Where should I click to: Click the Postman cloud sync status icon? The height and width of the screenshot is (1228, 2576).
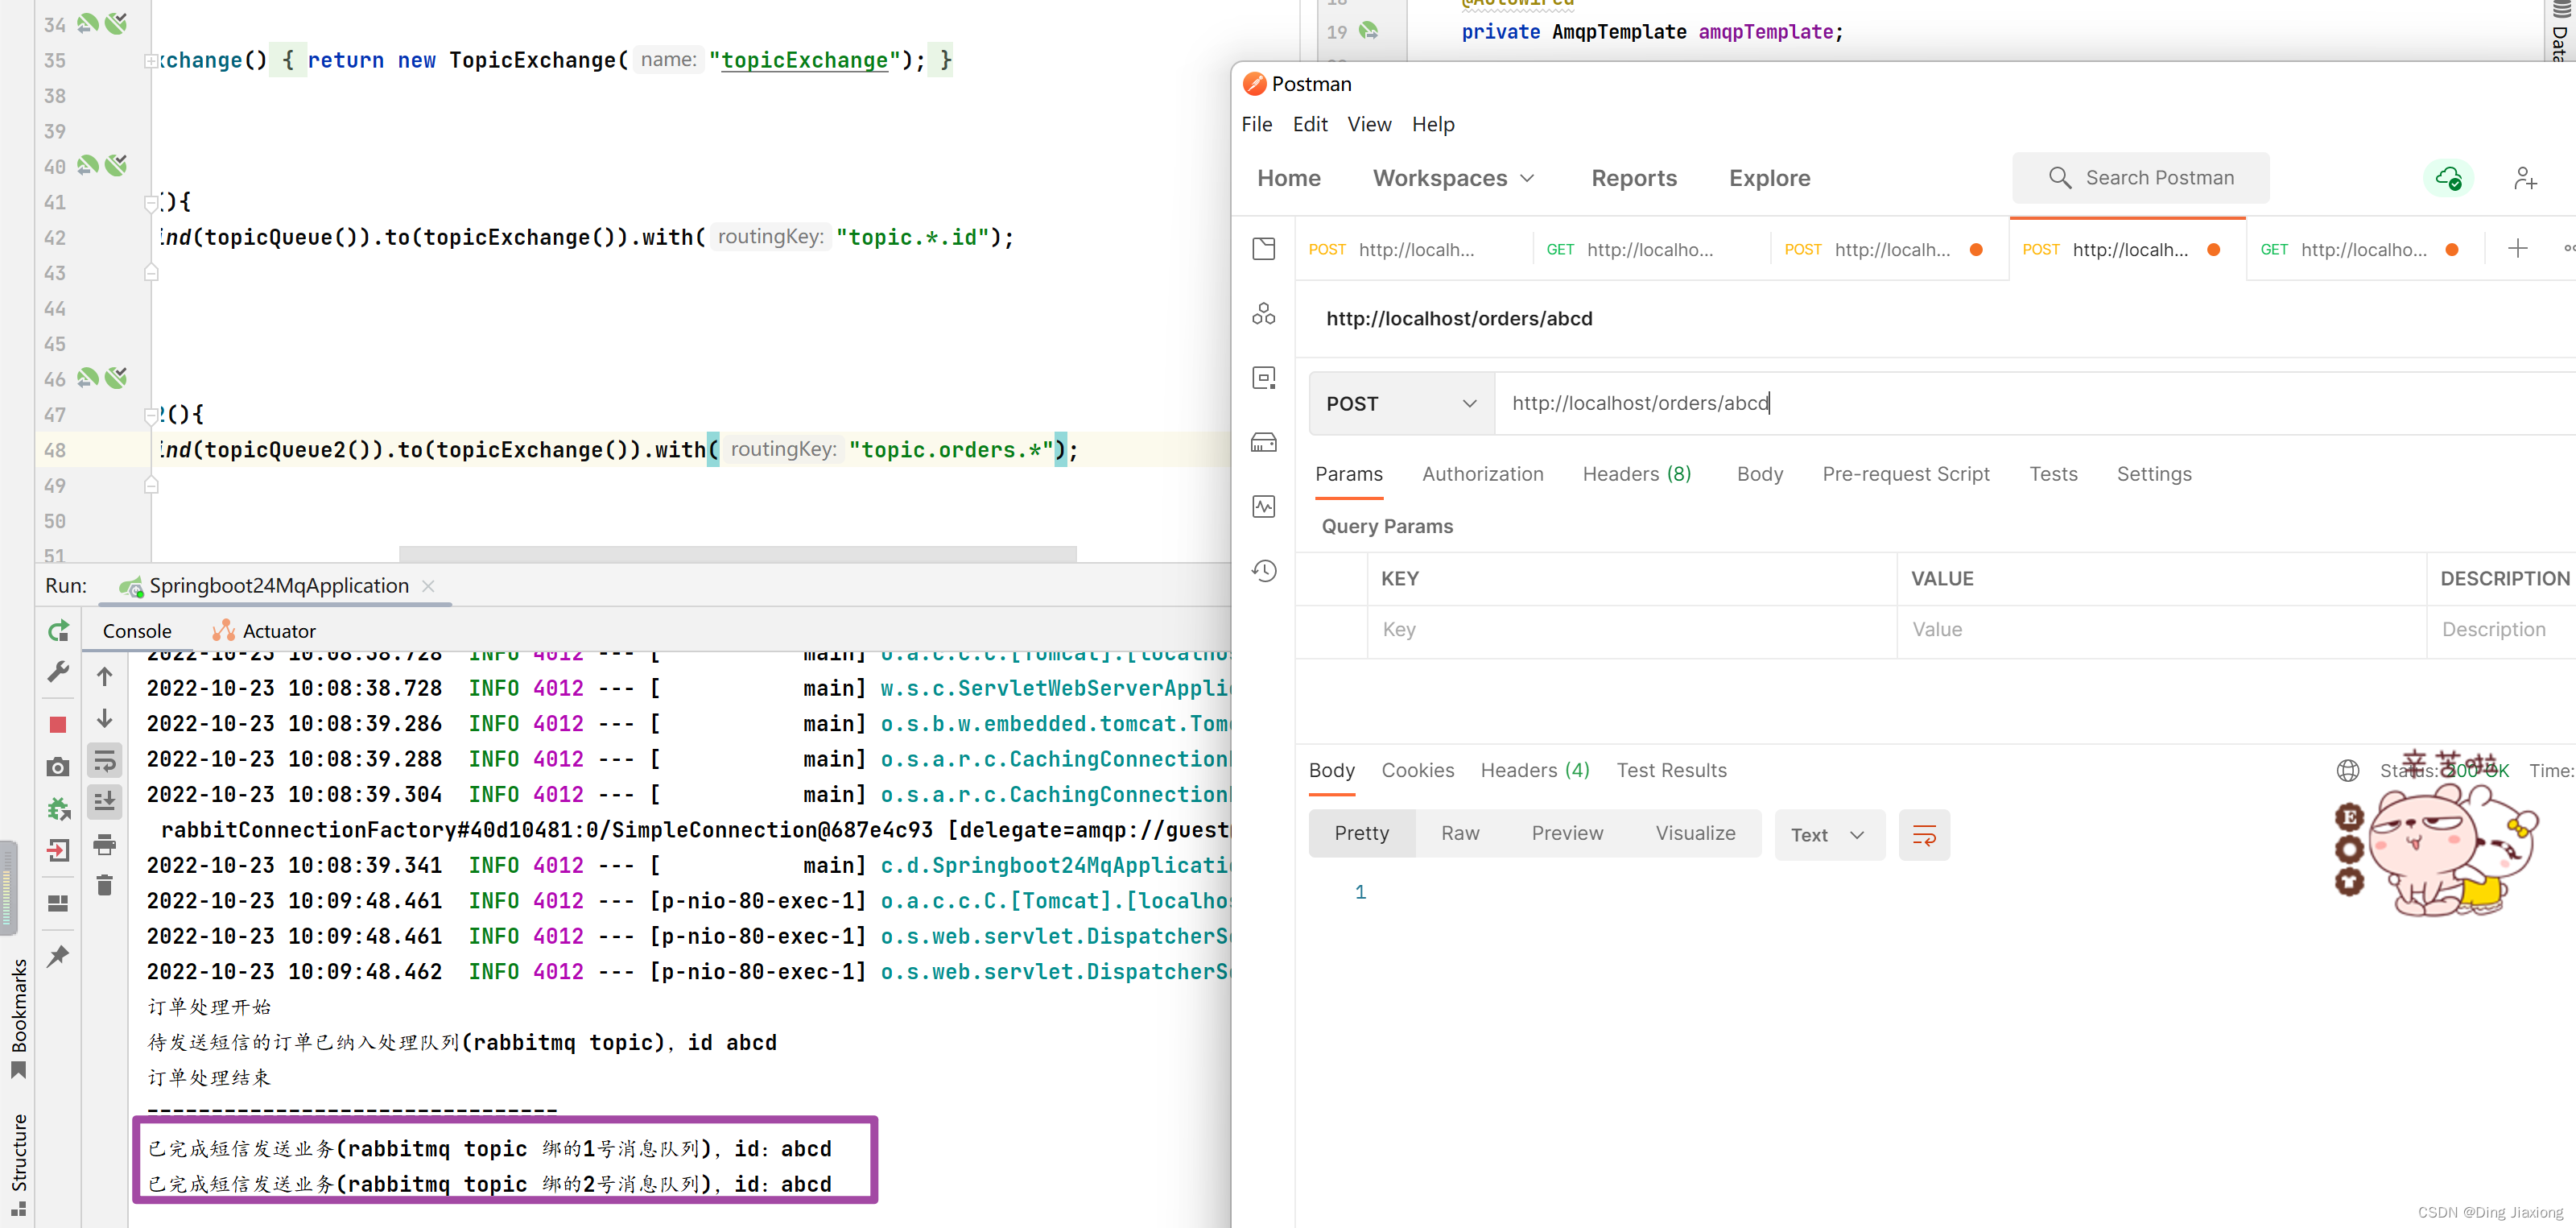[2448, 178]
